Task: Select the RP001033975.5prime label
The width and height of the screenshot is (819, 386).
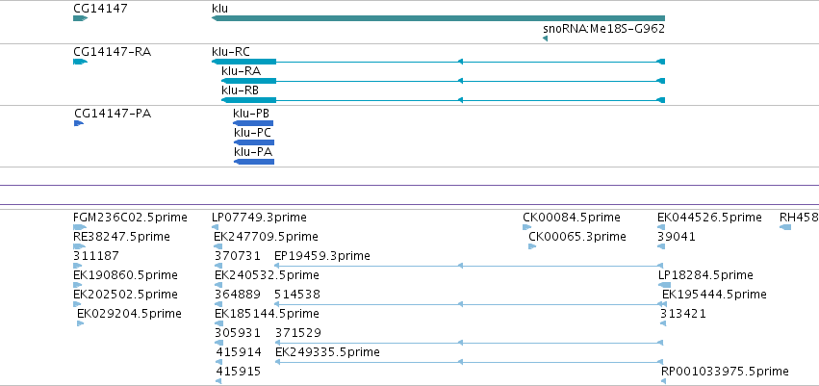Action: (x=725, y=372)
